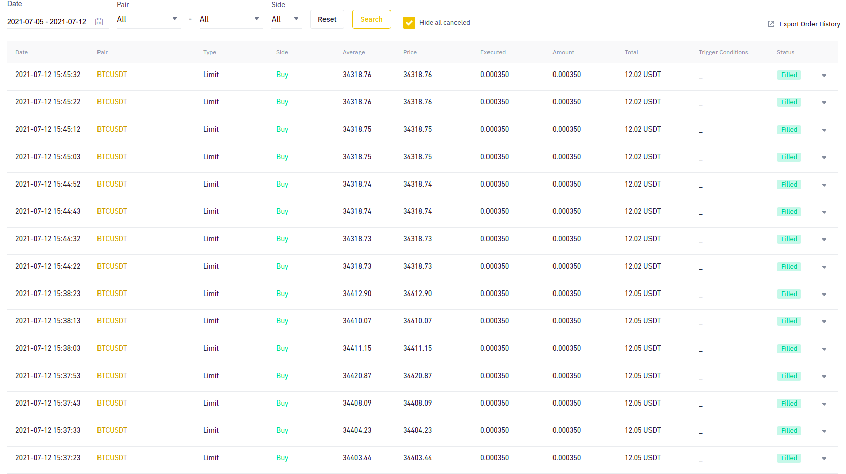
Task: Click the checkmark inside Hide all canceled box
Action: tap(409, 22)
